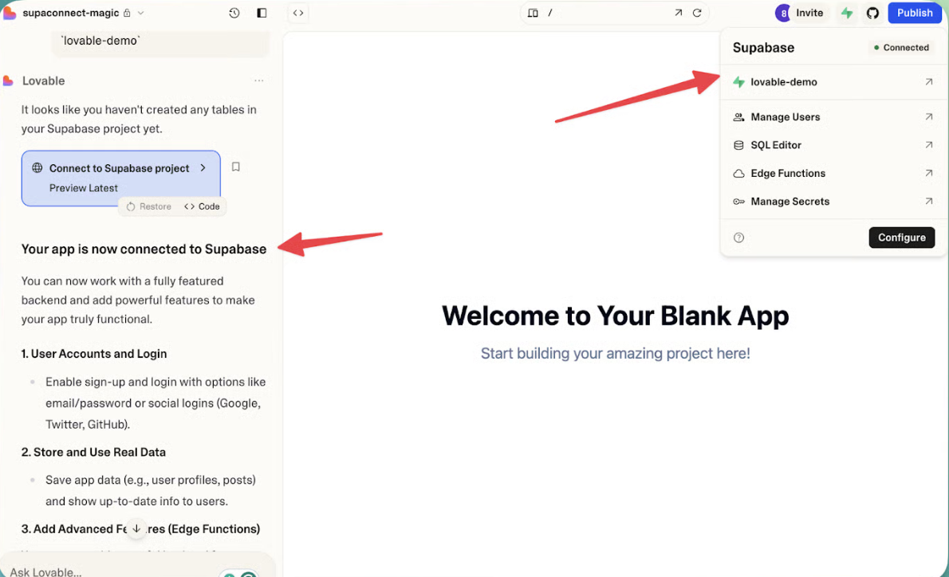Click the Supabase lightning bolt icon

tap(847, 13)
